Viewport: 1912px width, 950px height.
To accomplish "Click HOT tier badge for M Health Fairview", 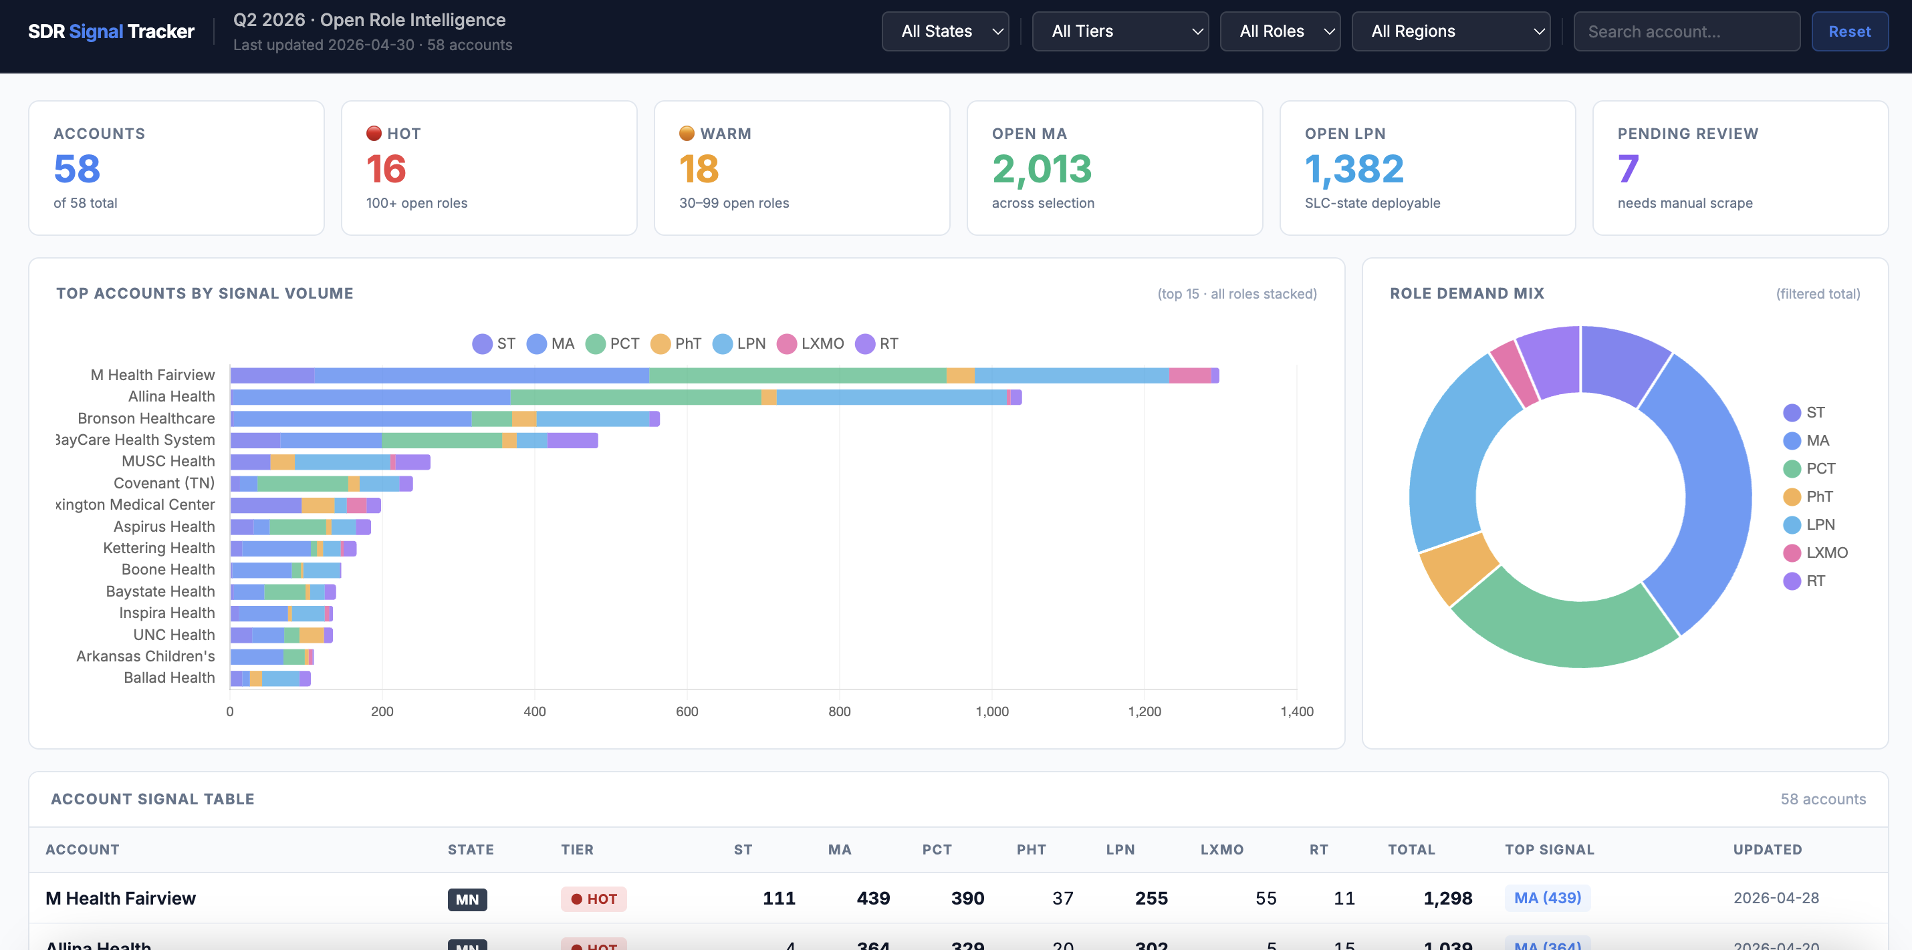I will [594, 899].
